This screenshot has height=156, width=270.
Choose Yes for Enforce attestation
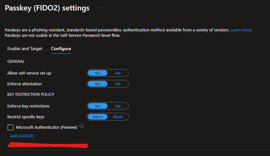[98, 84]
